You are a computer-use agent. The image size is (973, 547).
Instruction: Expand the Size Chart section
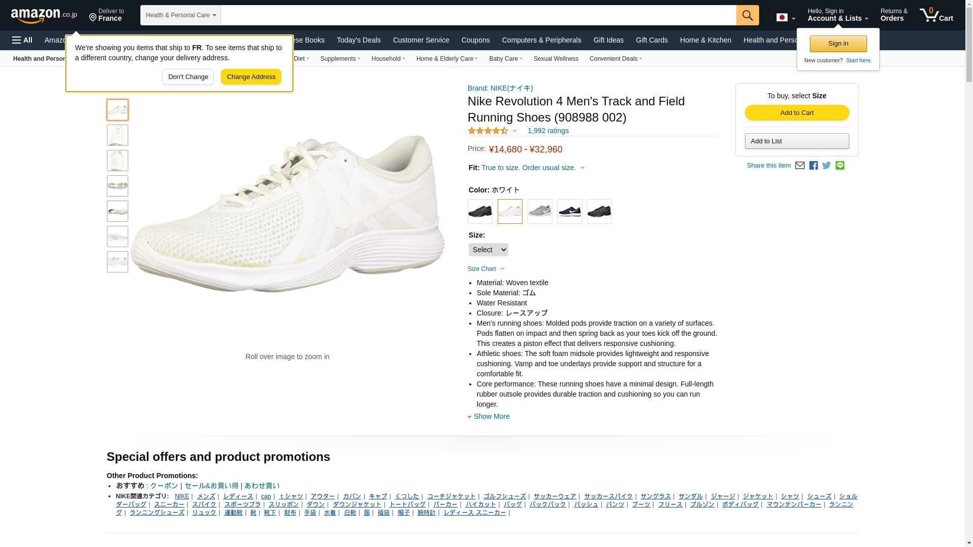[x=486, y=269]
